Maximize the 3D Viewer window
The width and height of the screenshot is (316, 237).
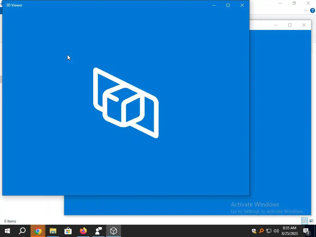coord(228,5)
